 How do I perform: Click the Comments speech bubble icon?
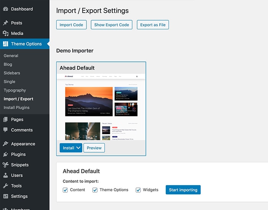[x=5, y=130]
